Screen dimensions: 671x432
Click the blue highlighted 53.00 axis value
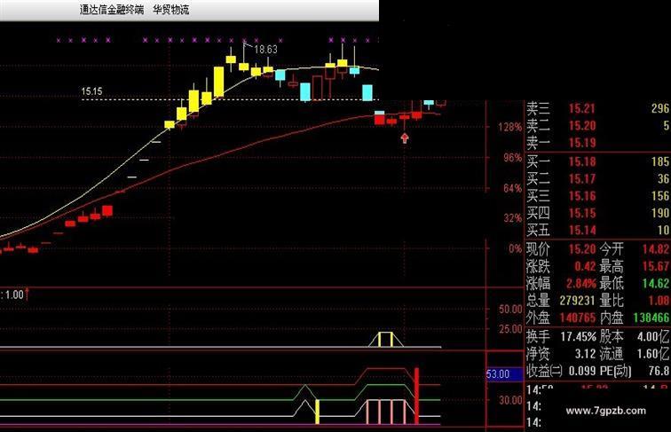point(504,374)
